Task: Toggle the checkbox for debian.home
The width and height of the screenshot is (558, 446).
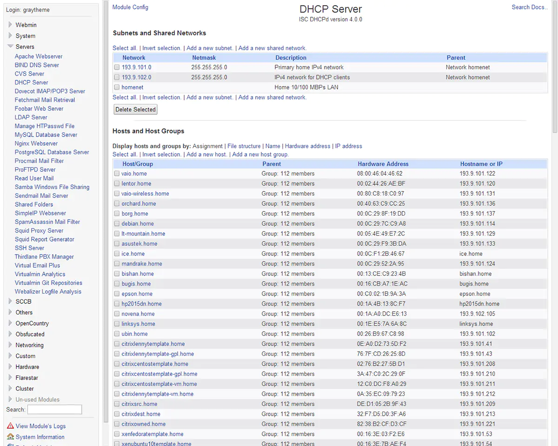Action: pyautogui.click(x=117, y=224)
